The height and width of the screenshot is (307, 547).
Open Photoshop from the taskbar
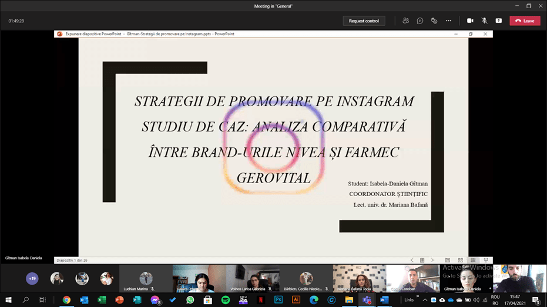278,300
